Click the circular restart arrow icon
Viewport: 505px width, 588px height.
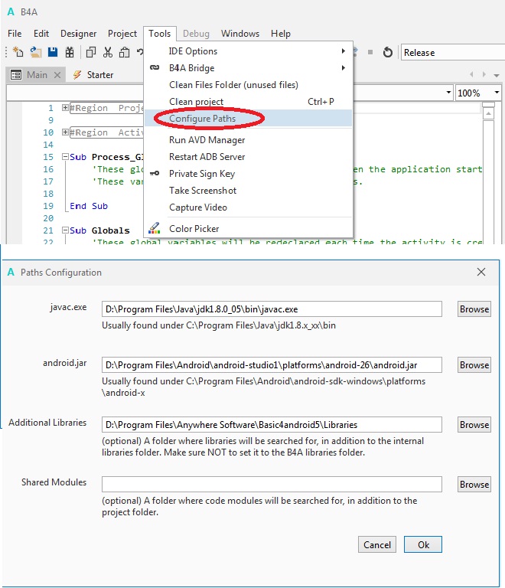[x=388, y=52]
